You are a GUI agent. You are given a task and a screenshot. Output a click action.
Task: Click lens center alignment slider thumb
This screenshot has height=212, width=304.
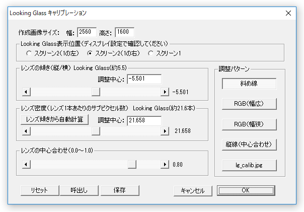tap(132, 165)
